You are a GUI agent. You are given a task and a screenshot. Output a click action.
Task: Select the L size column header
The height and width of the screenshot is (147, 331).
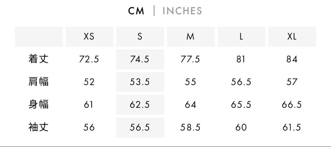coord(241,37)
